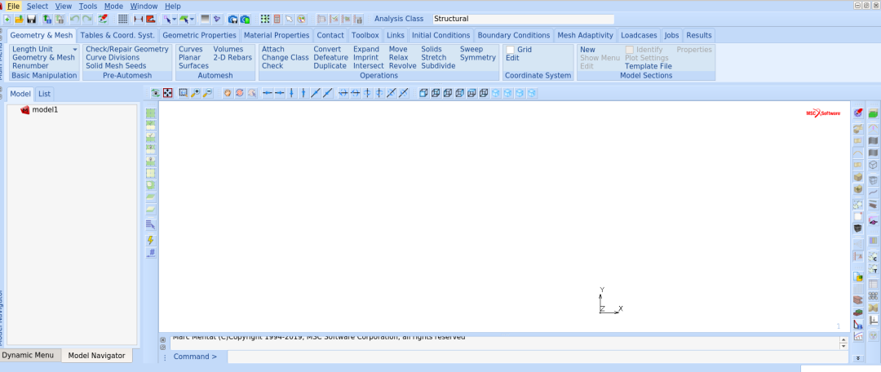Image resolution: width=881 pixels, height=372 pixels.
Task: Switch to Dynamic Menu tab
Action: click(x=28, y=355)
